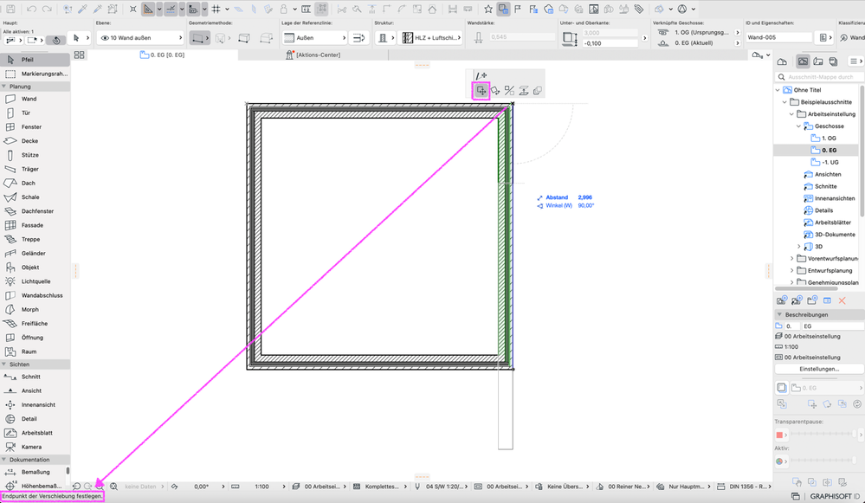Screen dimensions: 865x503
Task: Select box wall geometry method
Action: click(244, 37)
